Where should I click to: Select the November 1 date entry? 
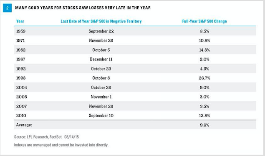pos(101,97)
